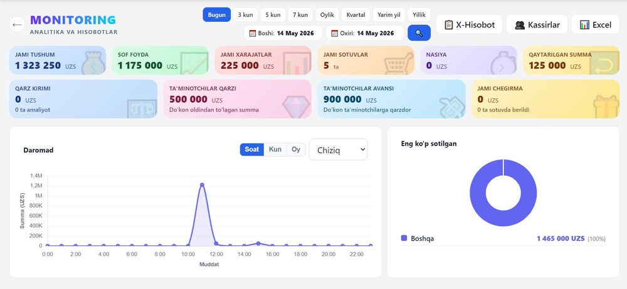627x289 pixels.
Task: Click the peak data point at 11:00
Action: point(202,185)
